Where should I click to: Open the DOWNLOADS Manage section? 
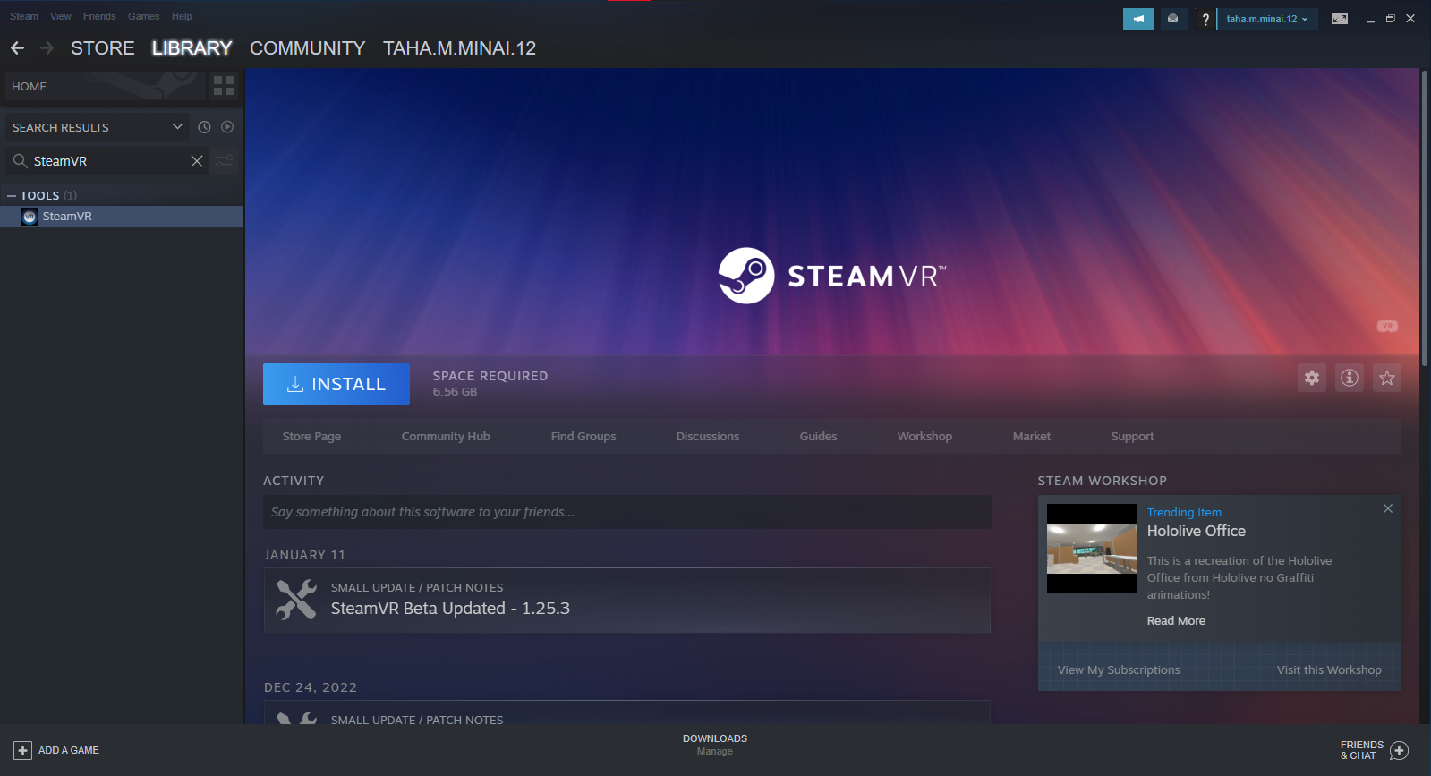[x=715, y=745]
